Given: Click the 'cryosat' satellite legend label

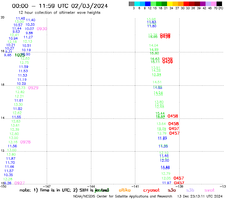Looking at the screenshot, I should tap(151, 190).
